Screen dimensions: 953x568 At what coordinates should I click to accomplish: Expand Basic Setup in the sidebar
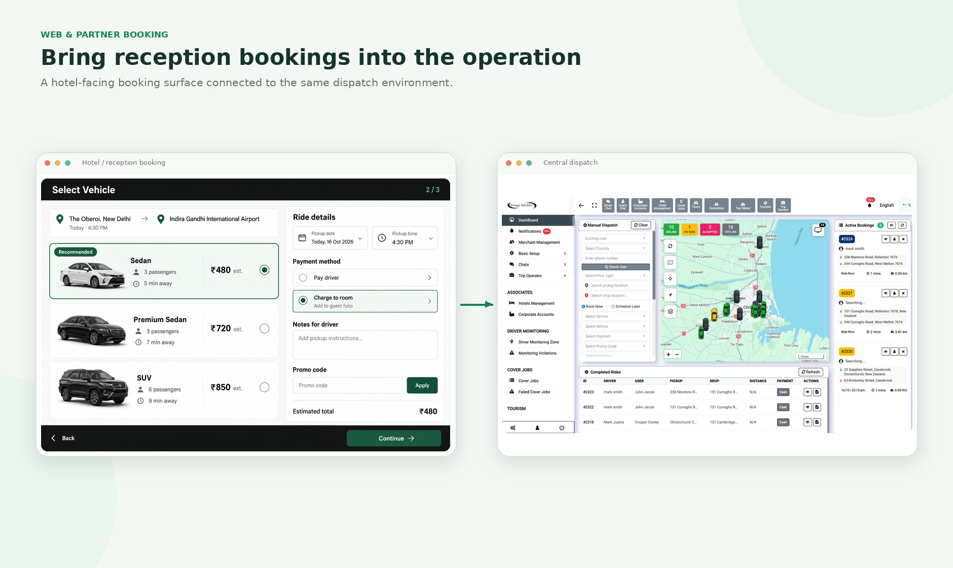pyautogui.click(x=538, y=254)
